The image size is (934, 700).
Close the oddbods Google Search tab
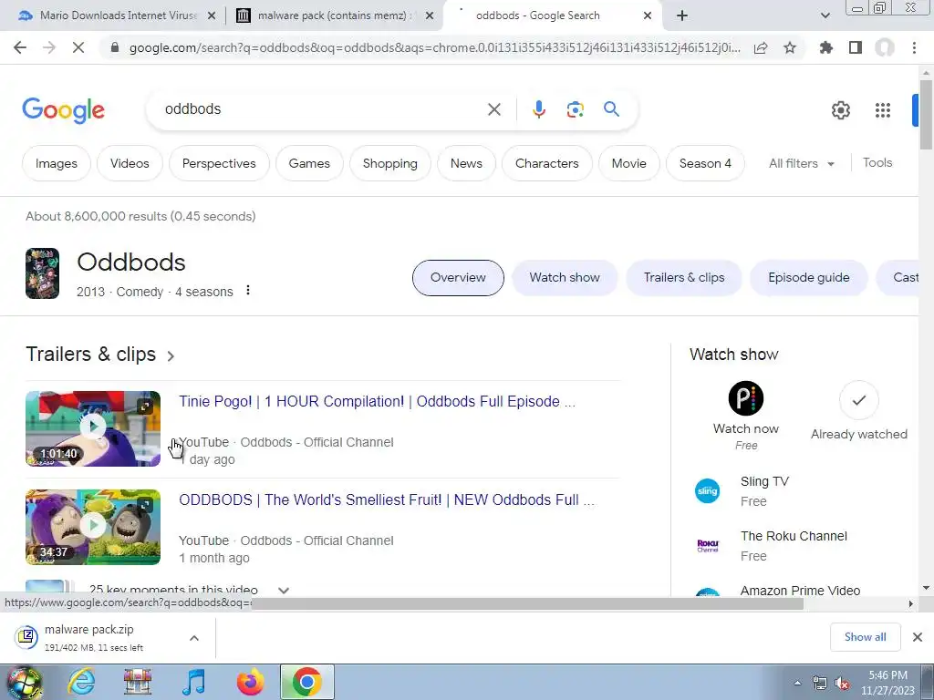coord(648,15)
